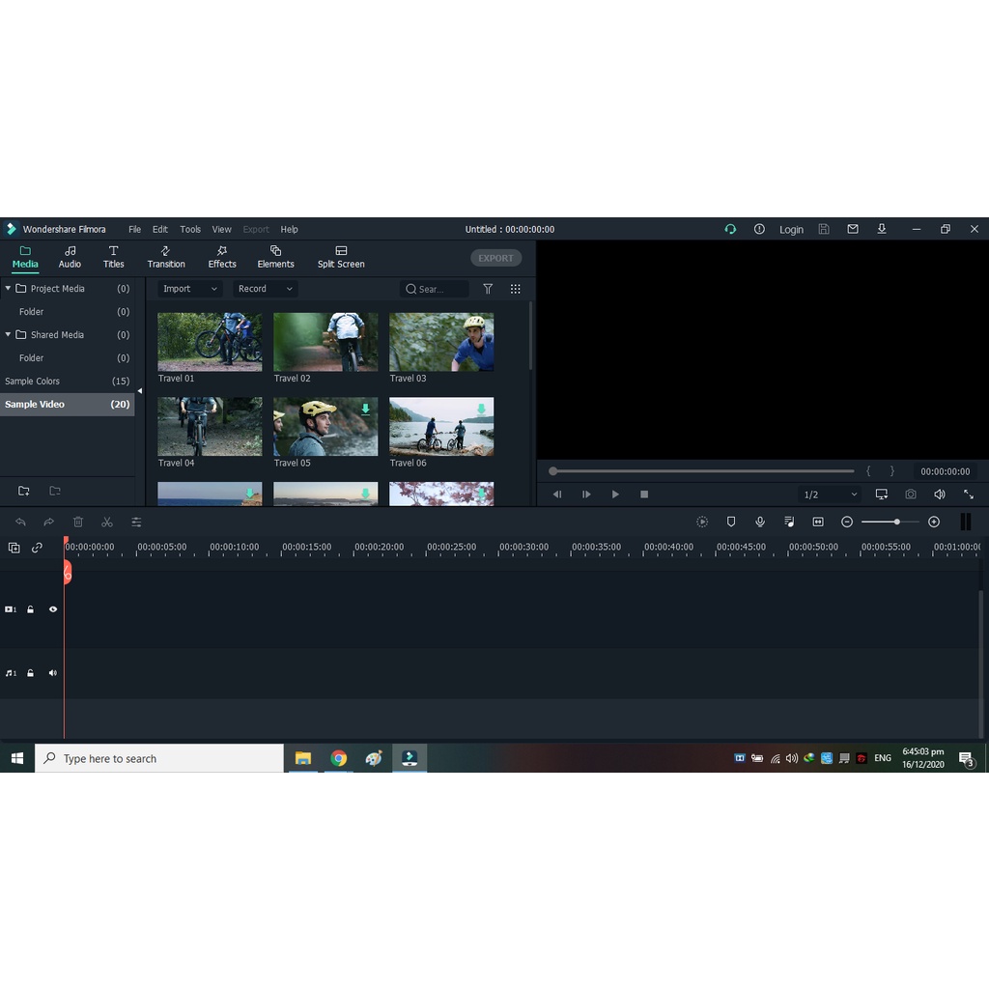The image size is (989, 989).
Task: Mute audio track 1 speaker icon
Action: click(53, 673)
